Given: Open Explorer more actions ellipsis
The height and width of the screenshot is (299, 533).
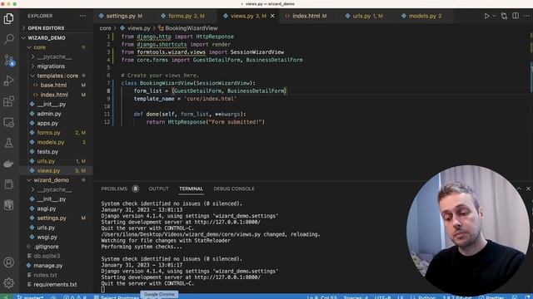Looking at the screenshot, I should click(82, 16).
